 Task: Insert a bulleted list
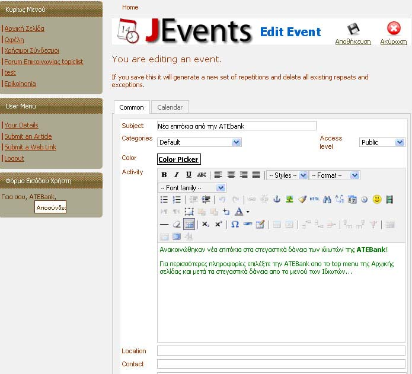[164, 199]
